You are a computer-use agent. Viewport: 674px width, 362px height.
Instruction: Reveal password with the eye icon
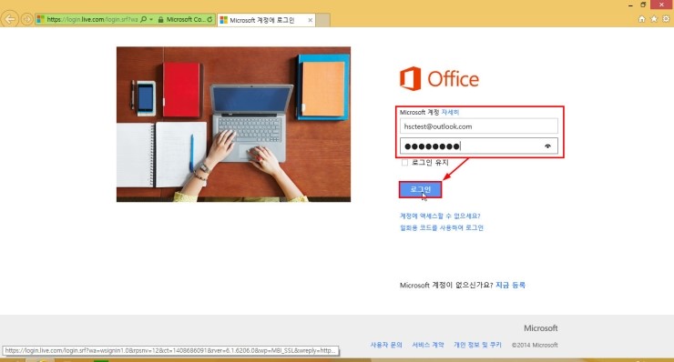tap(547, 146)
